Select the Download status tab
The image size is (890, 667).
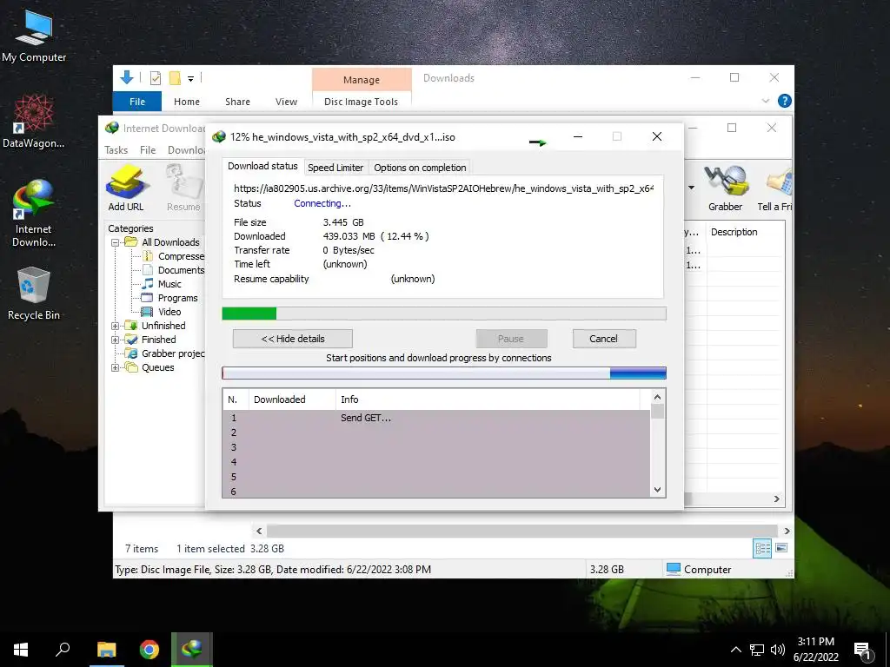262,166
